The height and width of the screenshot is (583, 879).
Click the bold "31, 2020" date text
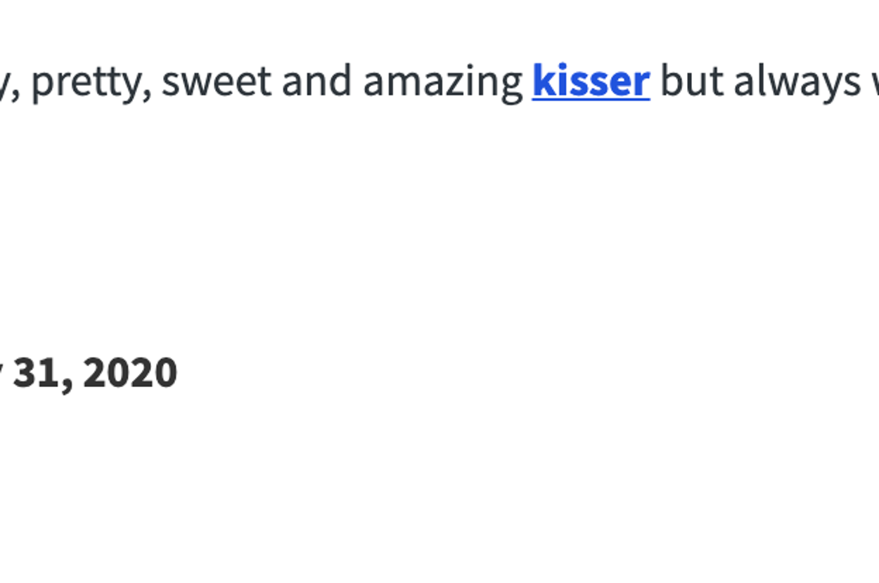click(x=95, y=373)
